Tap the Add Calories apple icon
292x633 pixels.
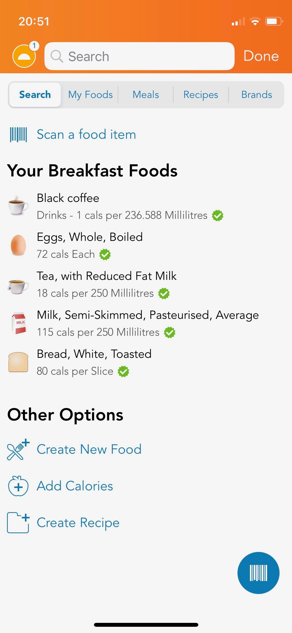pos(18,486)
